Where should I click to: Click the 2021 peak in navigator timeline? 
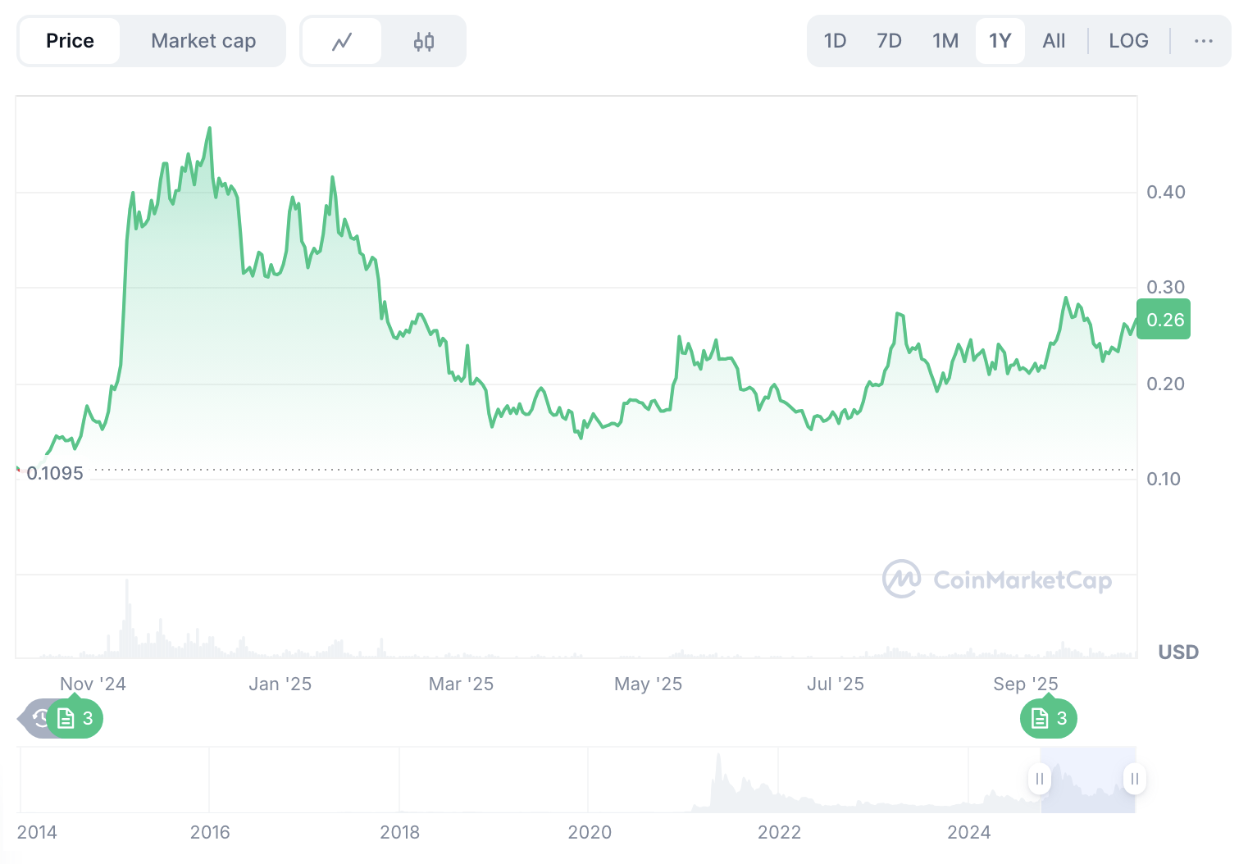(x=719, y=766)
